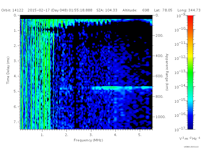Viewport: 203px width, 152px height.
Task: Click the yellow section of the colorbar
Action: point(190,55)
